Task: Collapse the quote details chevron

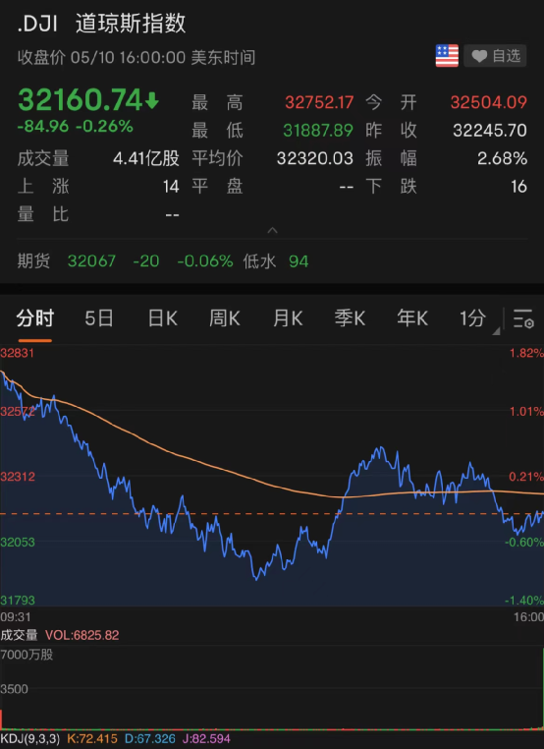Action: pyautogui.click(x=272, y=230)
